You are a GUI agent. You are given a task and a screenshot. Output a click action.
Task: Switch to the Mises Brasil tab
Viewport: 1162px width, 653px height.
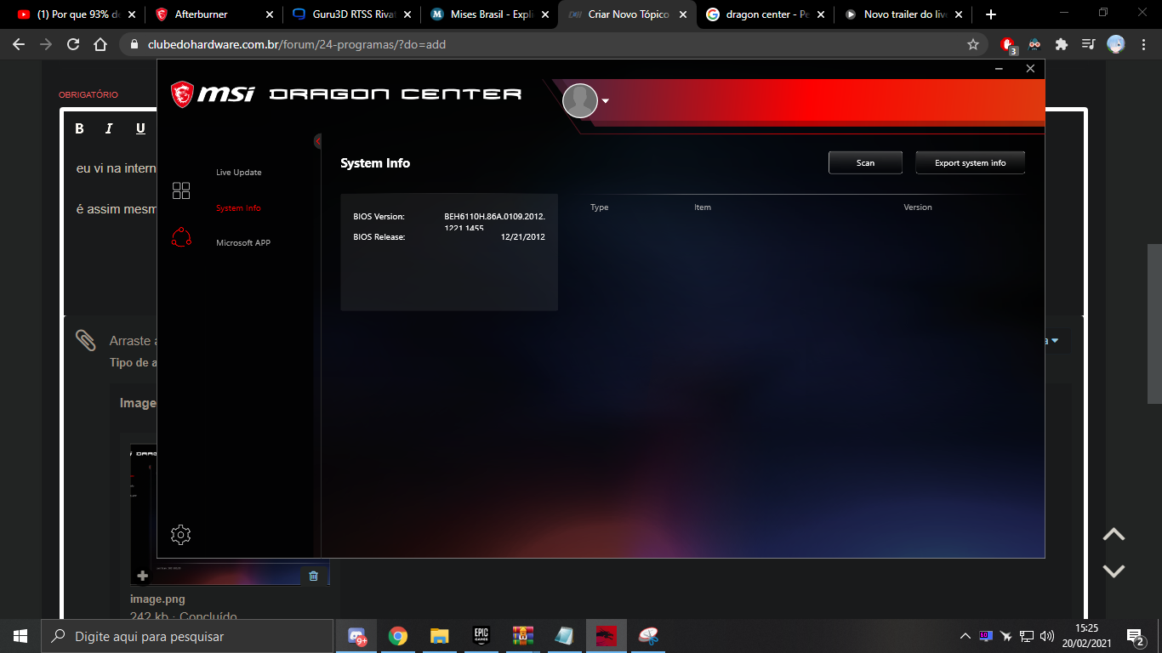(488, 14)
